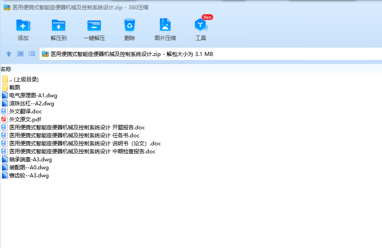Click the address bar path field
Image resolution: width=382 pixels, height=248 pixels.
click(211, 54)
